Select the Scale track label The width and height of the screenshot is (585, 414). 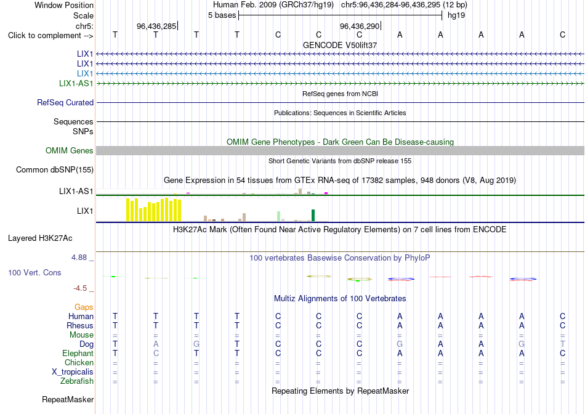tap(83, 15)
